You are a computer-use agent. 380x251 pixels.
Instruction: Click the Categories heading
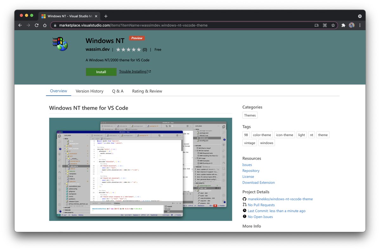(x=252, y=107)
